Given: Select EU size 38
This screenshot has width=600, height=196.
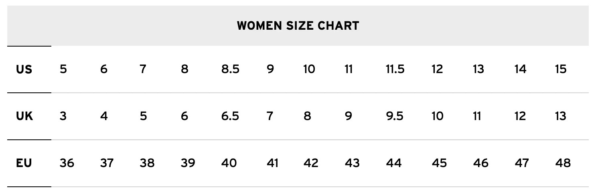Looking at the screenshot, I should coord(147,163).
